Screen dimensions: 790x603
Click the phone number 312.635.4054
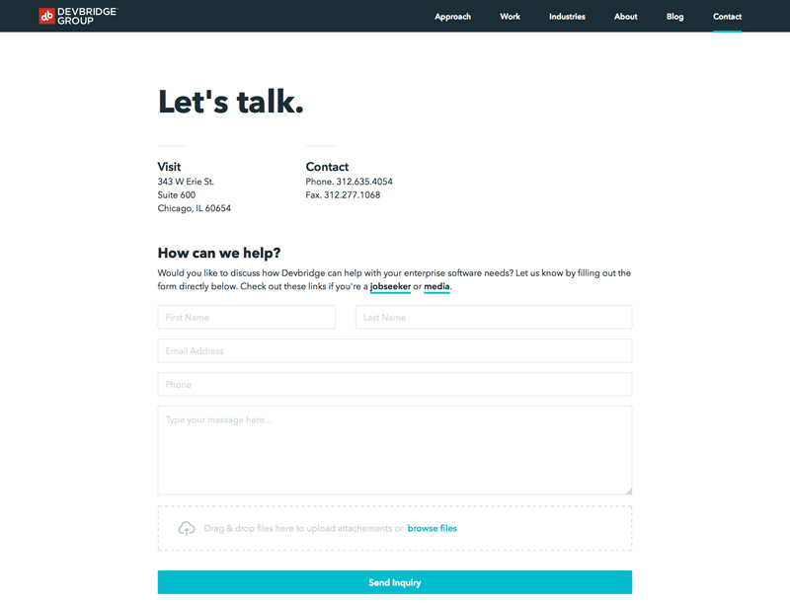click(x=364, y=182)
